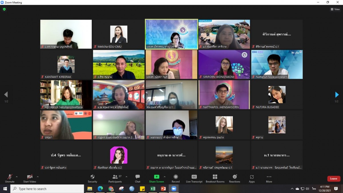Expand video options arrow beside Start Video
This screenshot has height=193, width=343.
[x=38, y=177]
